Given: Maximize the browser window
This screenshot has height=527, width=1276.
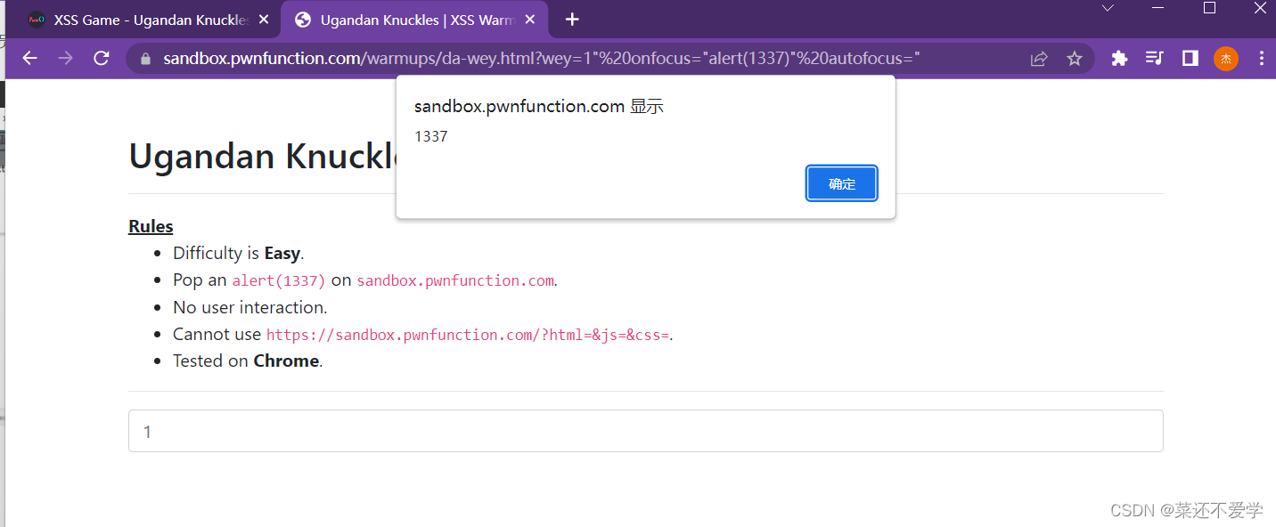Looking at the screenshot, I should click(1209, 8).
